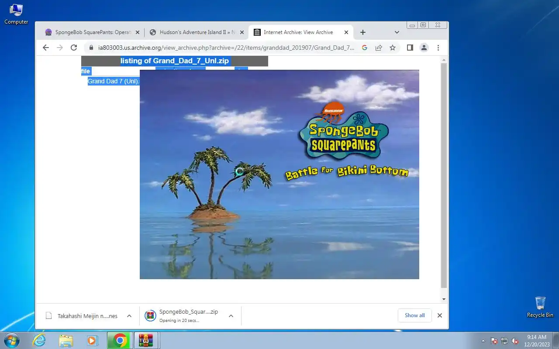Bookmark this page with the star icon

(x=393, y=48)
